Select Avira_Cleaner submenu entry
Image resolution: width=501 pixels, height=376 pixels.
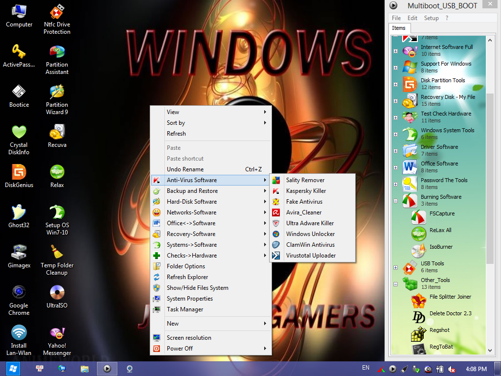[x=313, y=212]
